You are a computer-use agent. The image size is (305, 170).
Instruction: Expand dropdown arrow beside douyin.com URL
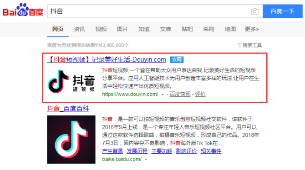[163, 95]
